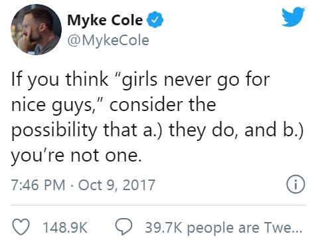Click the "If you think" opening words
Image resolution: width=314 pixels, height=244 pixels.
(x=60, y=80)
